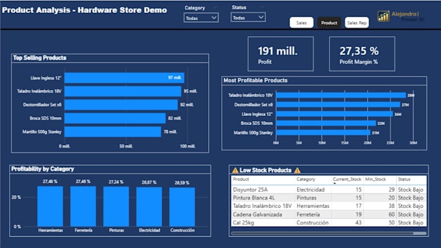This screenshot has width=441, height=248.
Task: Click the 97 mill. data label
Action: pos(174,78)
